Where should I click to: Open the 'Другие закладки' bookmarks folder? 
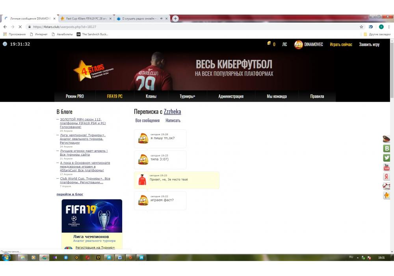[x=377, y=34]
